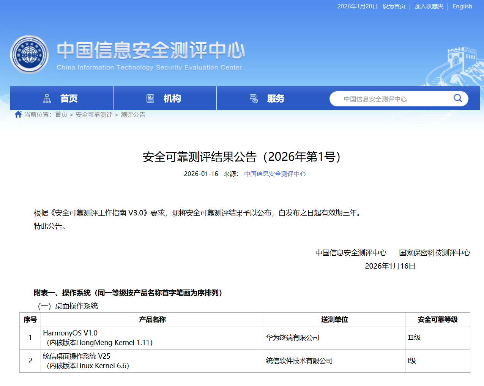Click the search magnifier icon
Viewport: 484px width, 386px height.
[458, 98]
